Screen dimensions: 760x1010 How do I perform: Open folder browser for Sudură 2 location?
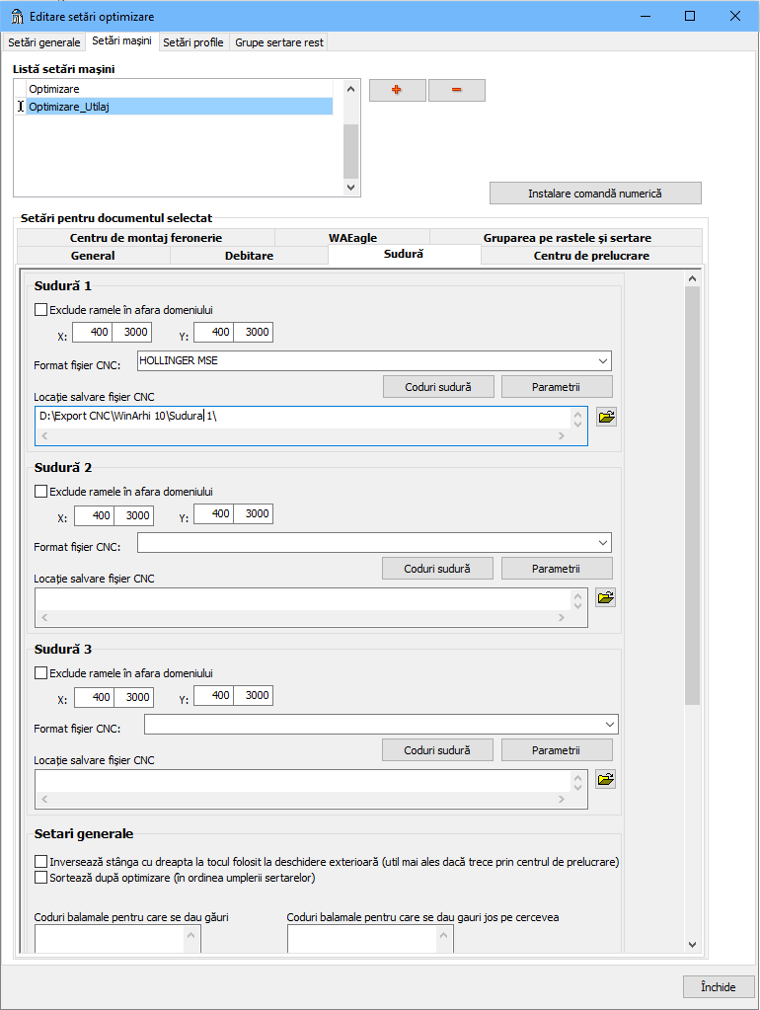coord(606,597)
